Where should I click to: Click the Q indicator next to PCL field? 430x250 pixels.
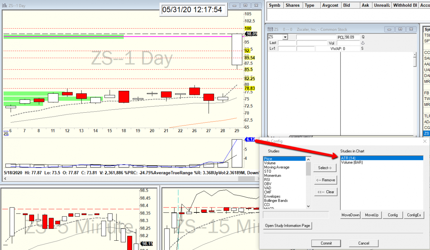(x=363, y=37)
